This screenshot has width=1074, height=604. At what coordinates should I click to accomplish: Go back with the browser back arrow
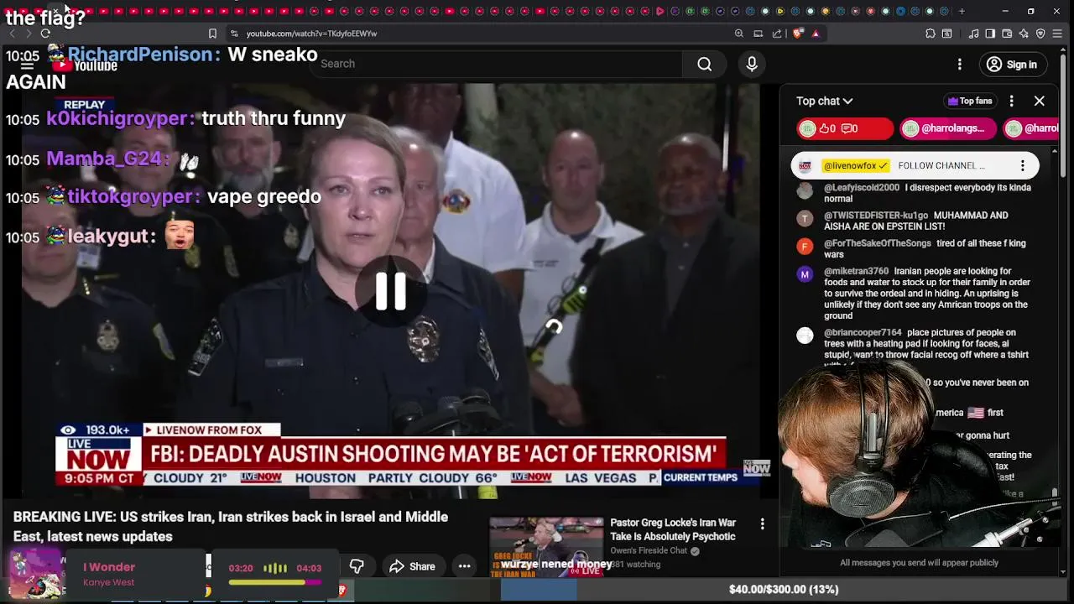coord(12,34)
